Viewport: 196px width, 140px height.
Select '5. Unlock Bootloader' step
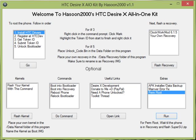pos(29,46)
